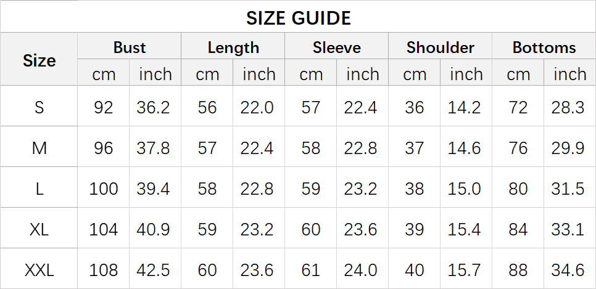Click the SIZE GUIDE title

click(x=298, y=18)
